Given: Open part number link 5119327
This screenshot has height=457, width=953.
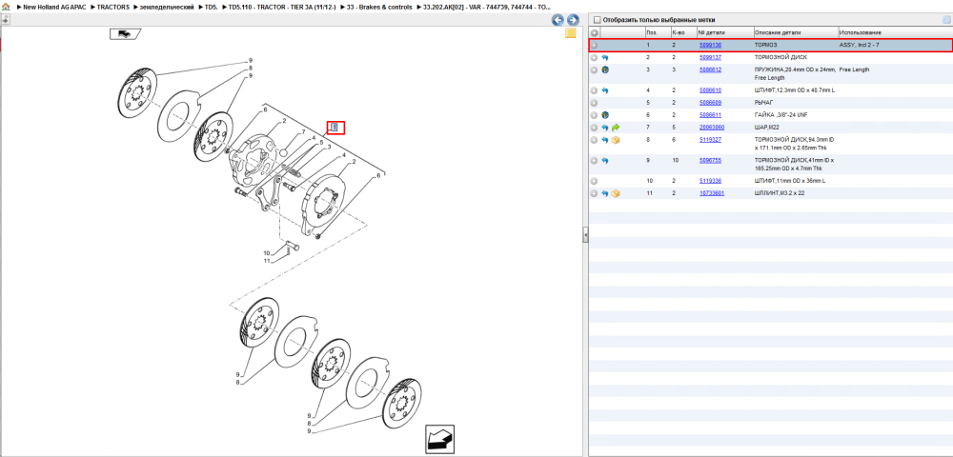Looking at the screenshot, I should 710,140.
